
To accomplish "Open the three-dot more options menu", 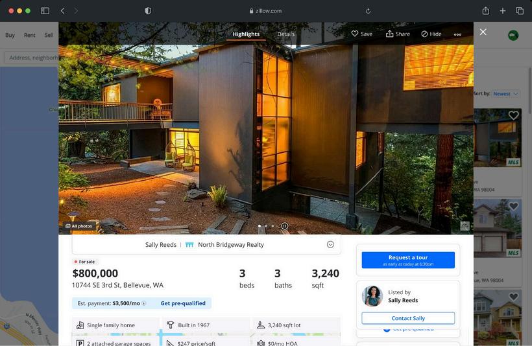I will click(x=457, y=34).
